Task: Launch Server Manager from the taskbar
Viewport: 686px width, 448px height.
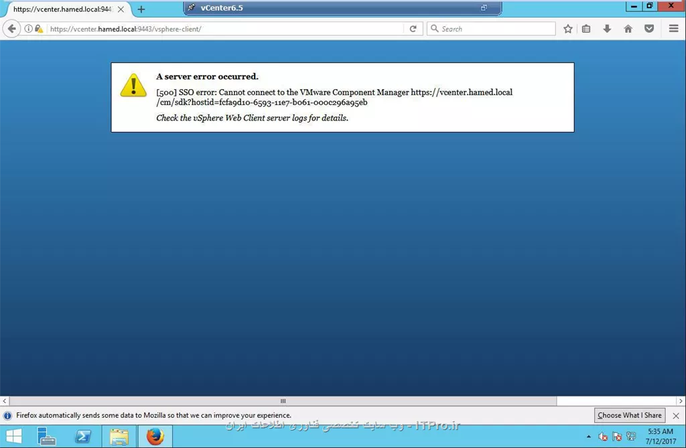Action: [x=46, y=437]
